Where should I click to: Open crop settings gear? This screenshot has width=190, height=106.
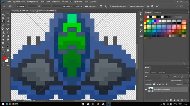pyautogui.click(x=106, y=6)
